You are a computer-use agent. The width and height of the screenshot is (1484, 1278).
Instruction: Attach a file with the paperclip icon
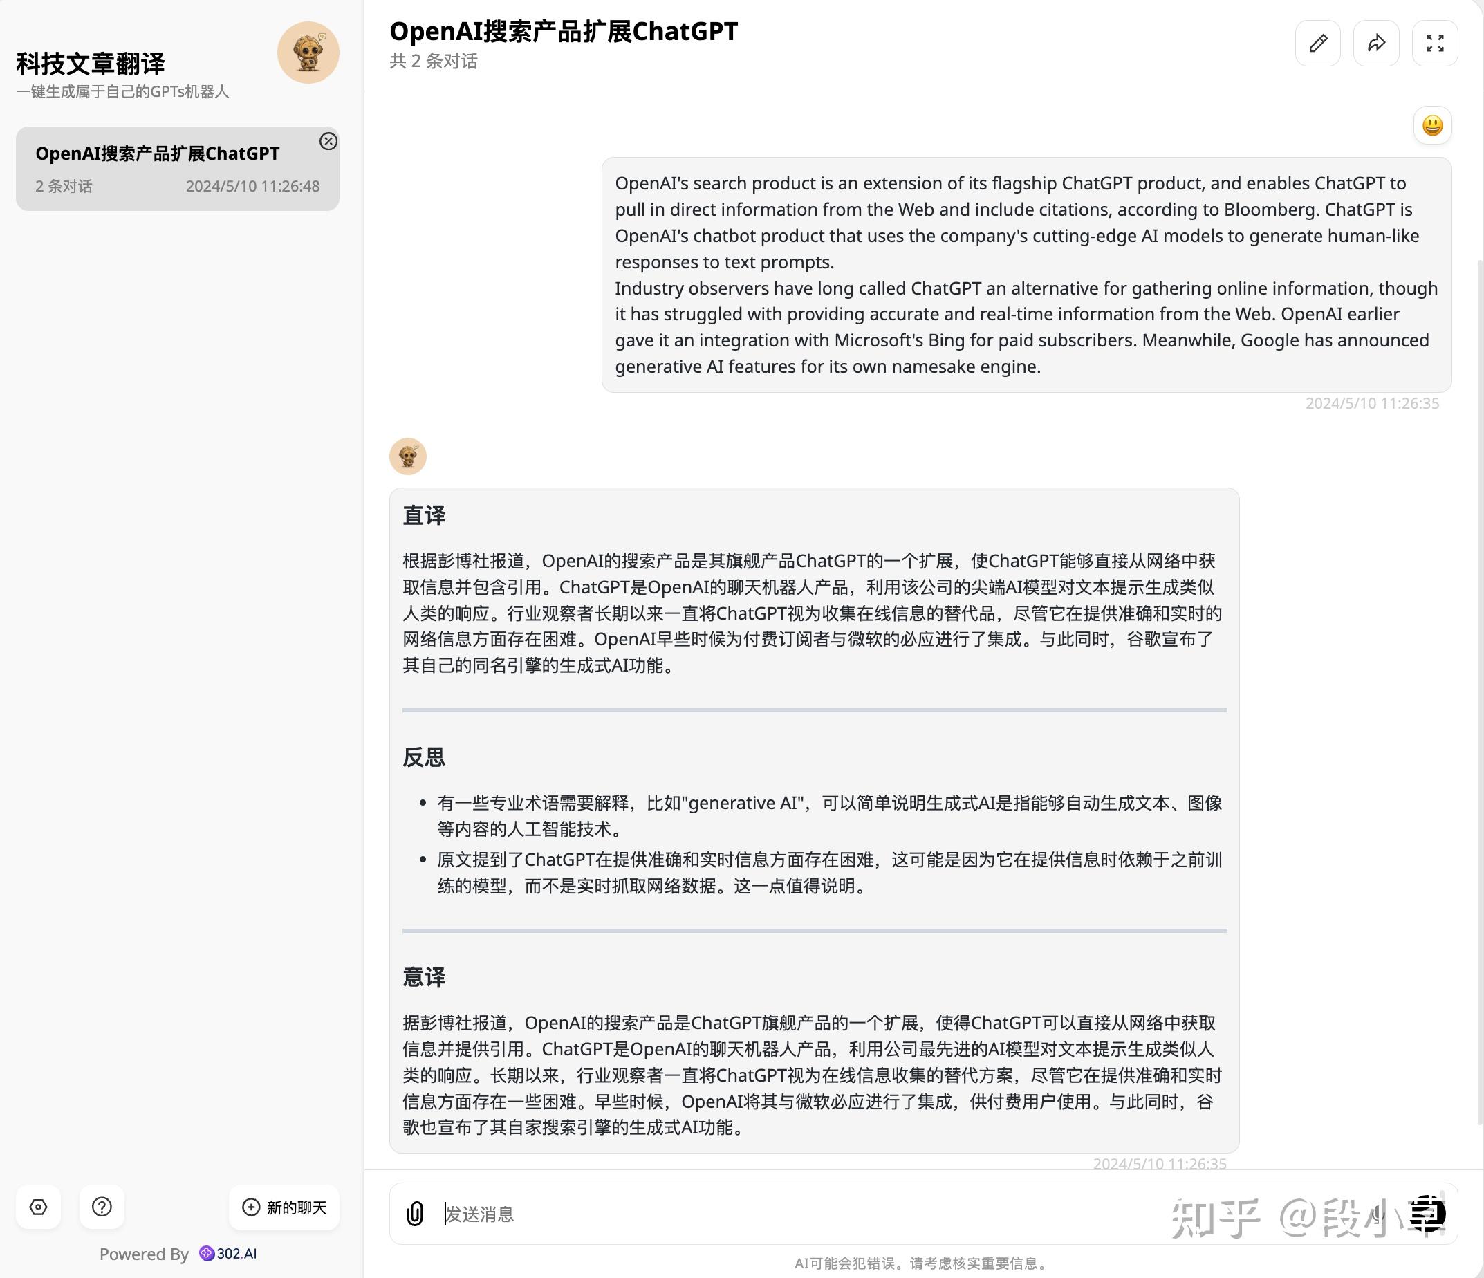[x=416, y=1214]
